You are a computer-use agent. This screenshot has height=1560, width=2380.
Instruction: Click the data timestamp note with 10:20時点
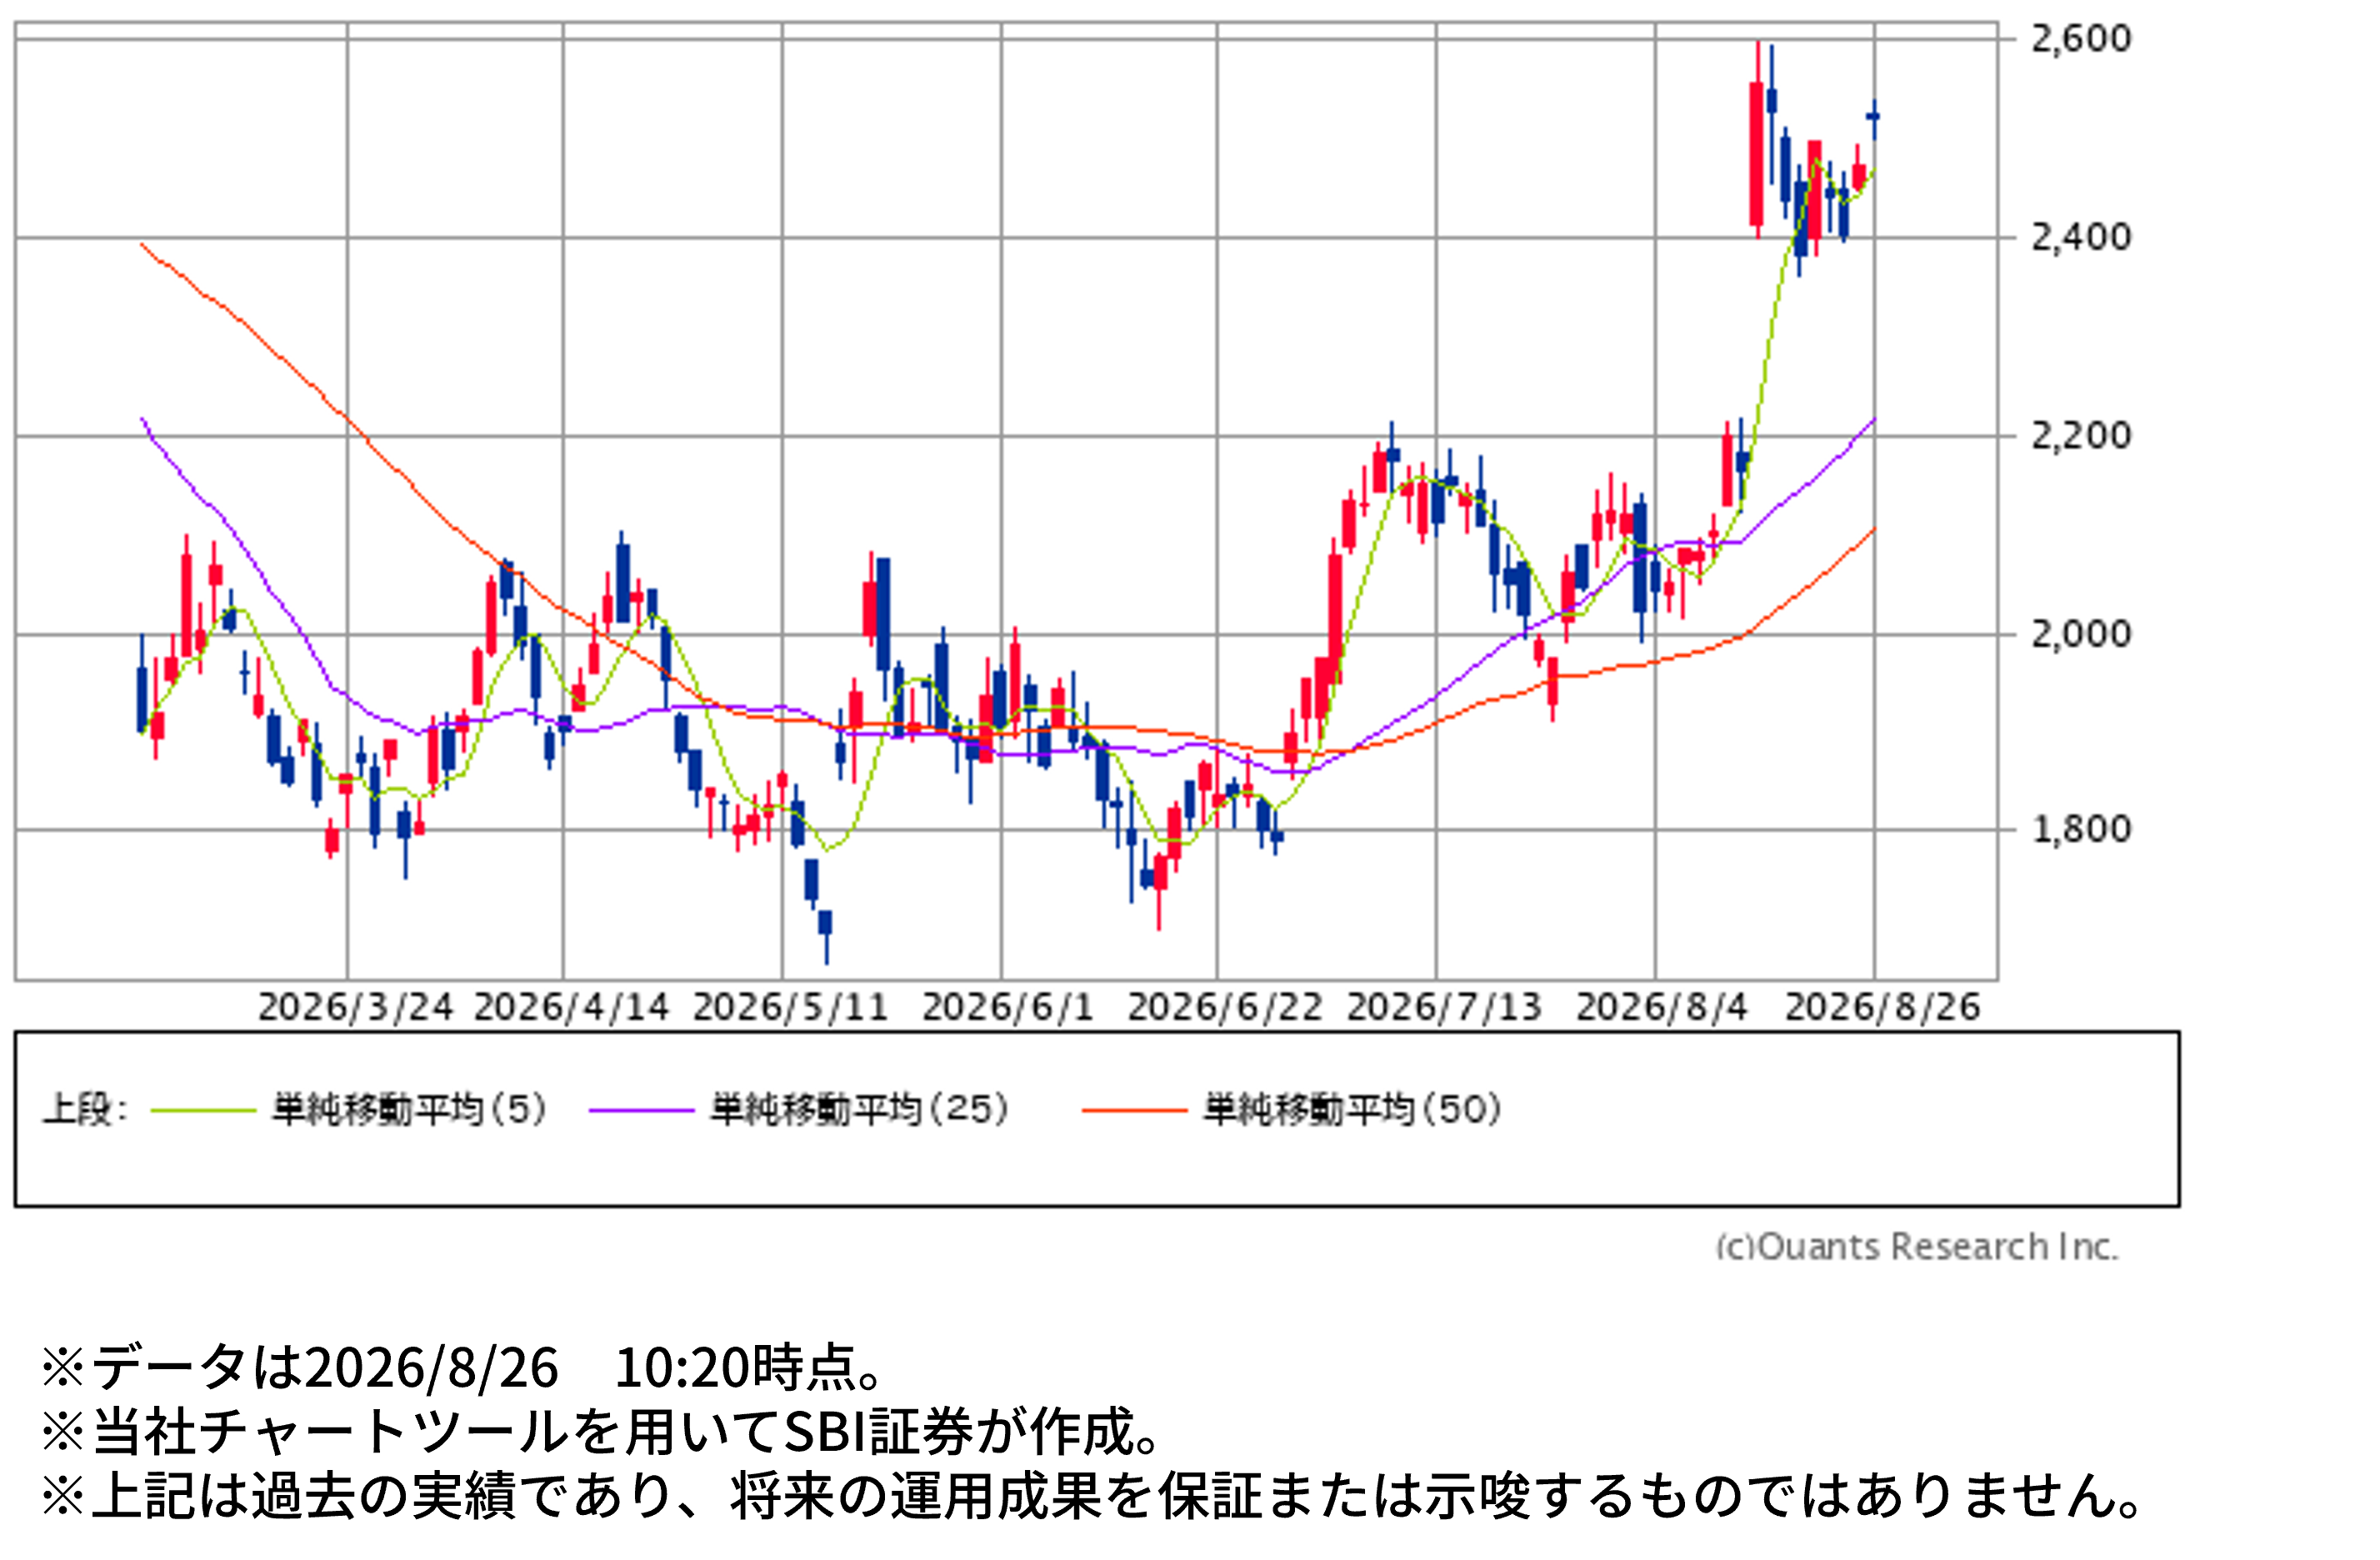point(462,1368)
